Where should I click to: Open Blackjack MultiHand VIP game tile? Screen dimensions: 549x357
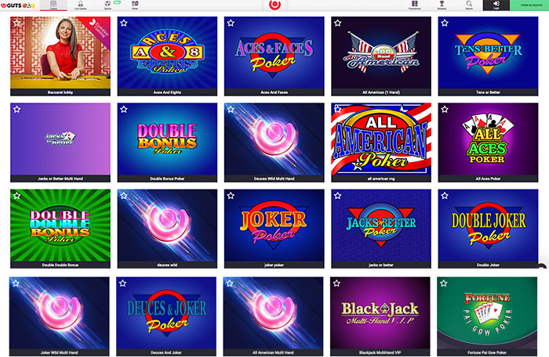click(x=380, y=316)
